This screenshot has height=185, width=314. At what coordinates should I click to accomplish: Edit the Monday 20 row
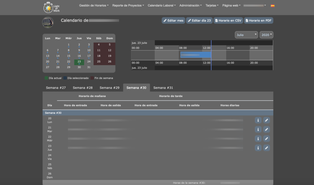pos(266,120)
